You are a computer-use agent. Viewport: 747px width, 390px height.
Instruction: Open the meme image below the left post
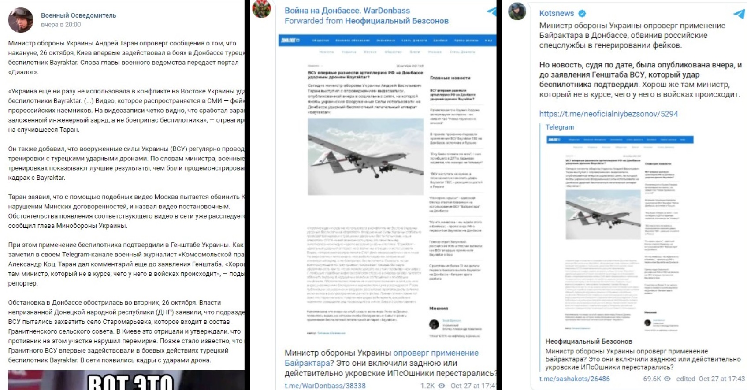(126, 380)
